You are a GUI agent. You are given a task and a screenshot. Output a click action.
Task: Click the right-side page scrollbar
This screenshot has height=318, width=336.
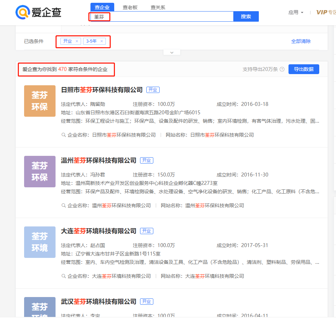click(334, 157)
